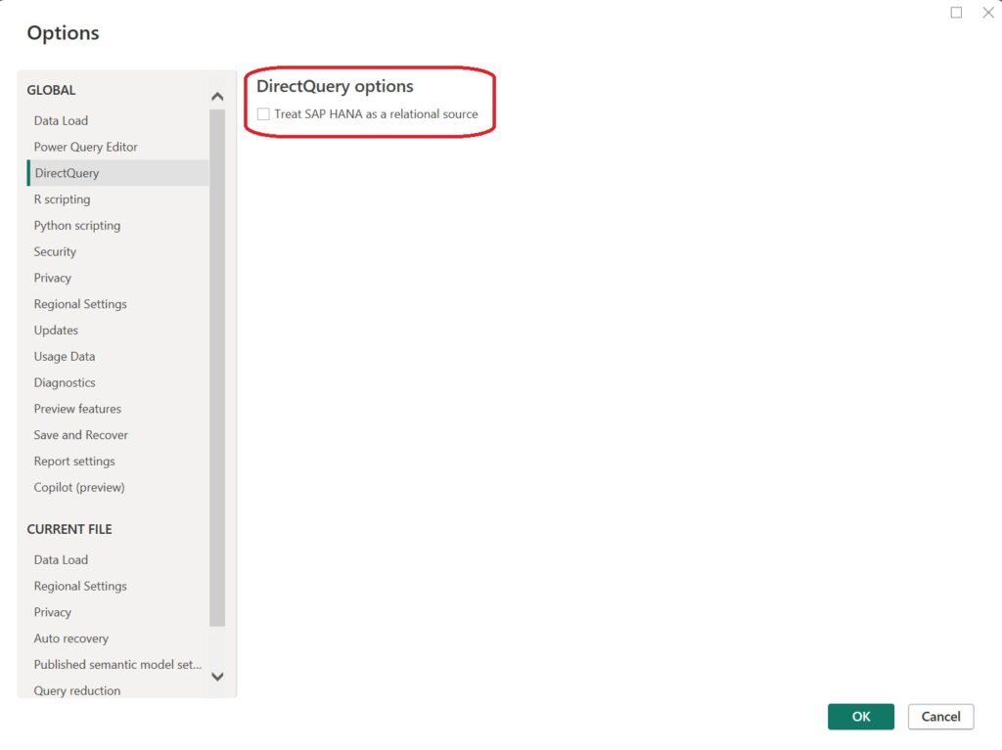This screenshot has height=750, width=1002.
Task: Enable 'Treat SAP HANA as a relational source'
Action: [263, 113]
